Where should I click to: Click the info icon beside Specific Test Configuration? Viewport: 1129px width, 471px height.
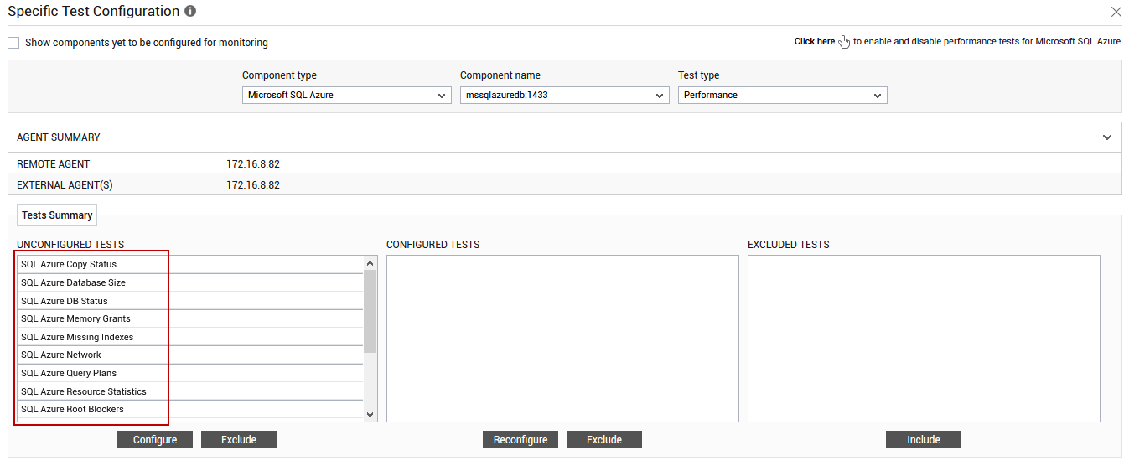point(190,12)
